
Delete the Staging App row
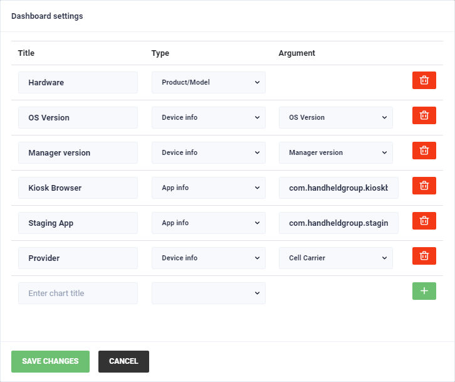[x=424, y=221]
